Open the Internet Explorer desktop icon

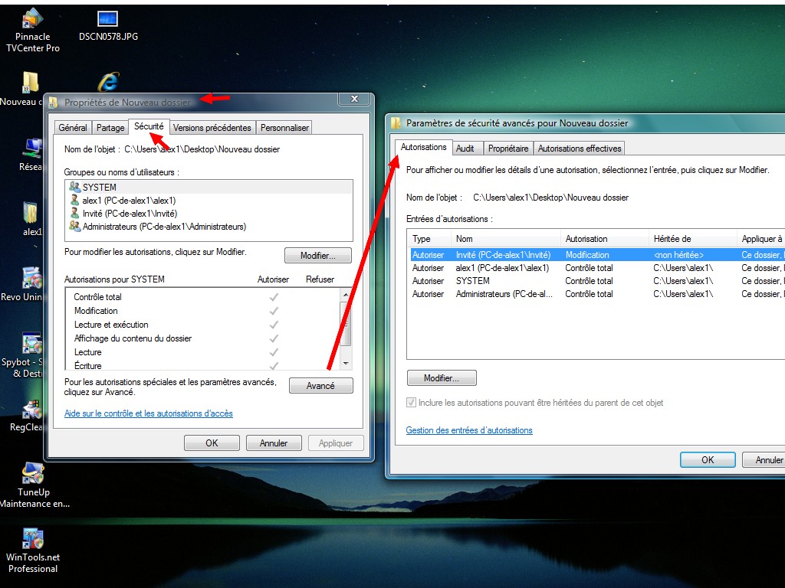[x=108, y=82]
